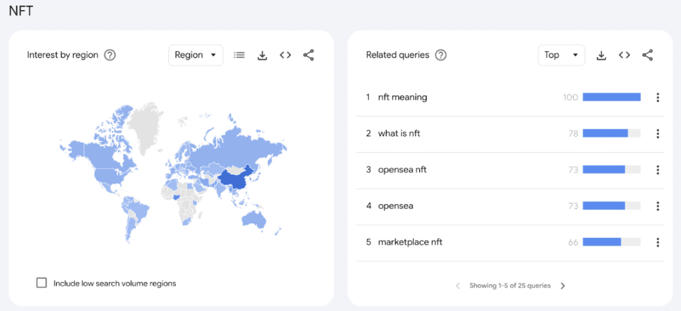This screenshot has height=311, width=681.
Task: Download Interest by region data
Action: [262, 55]
